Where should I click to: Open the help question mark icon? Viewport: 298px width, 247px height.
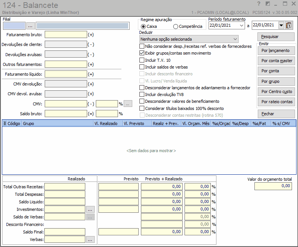coord(259,4)
